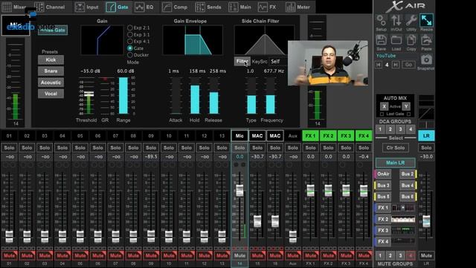Click the FX tab icon
Image resolution: width=476 pixels, height=268 pixels.
[x=263, y=7]
